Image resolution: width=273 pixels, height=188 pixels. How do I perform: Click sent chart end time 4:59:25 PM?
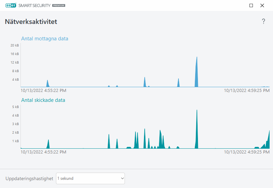tap(247, 152)
